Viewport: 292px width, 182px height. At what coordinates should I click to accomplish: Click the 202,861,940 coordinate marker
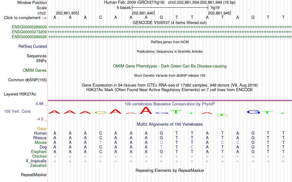click(143, 13)
